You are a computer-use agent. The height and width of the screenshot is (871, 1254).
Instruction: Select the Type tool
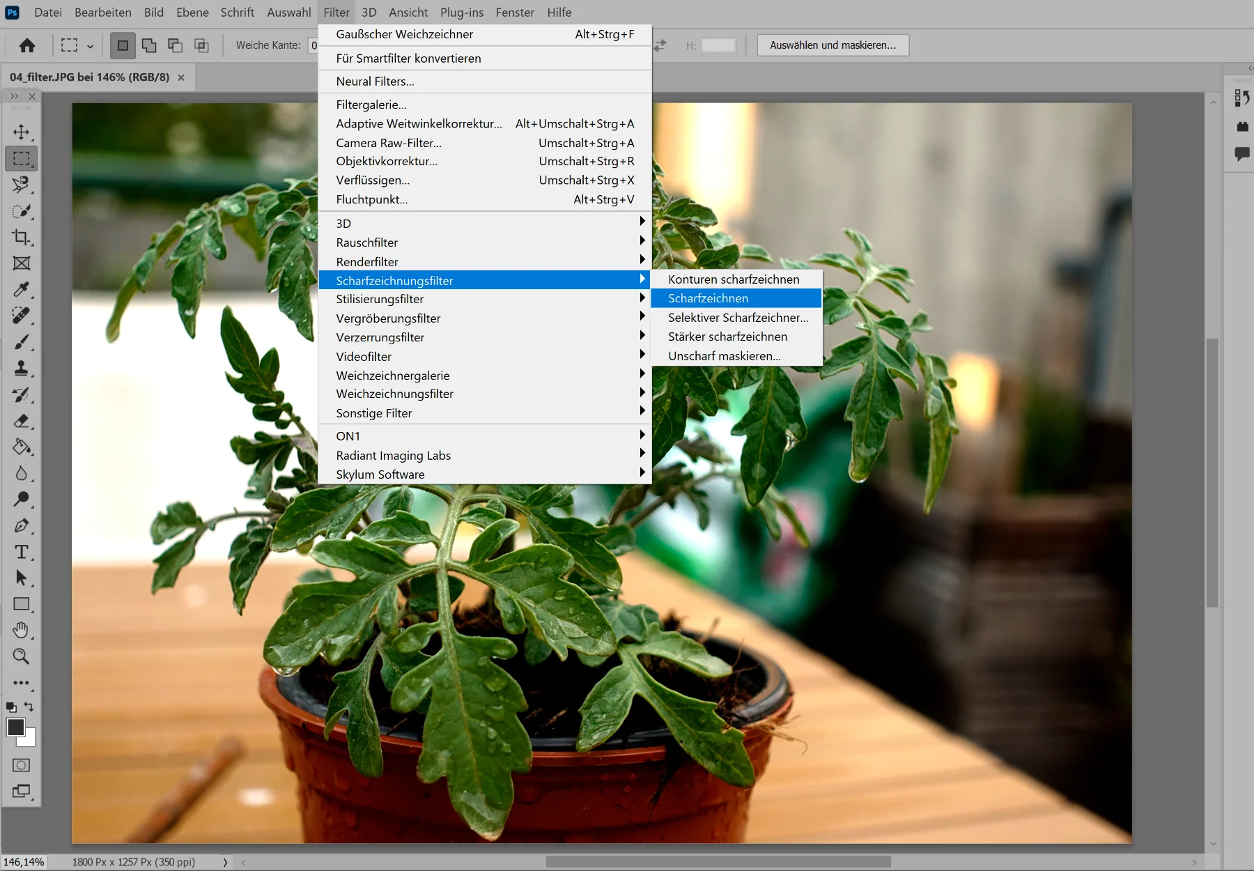point(22,552)
